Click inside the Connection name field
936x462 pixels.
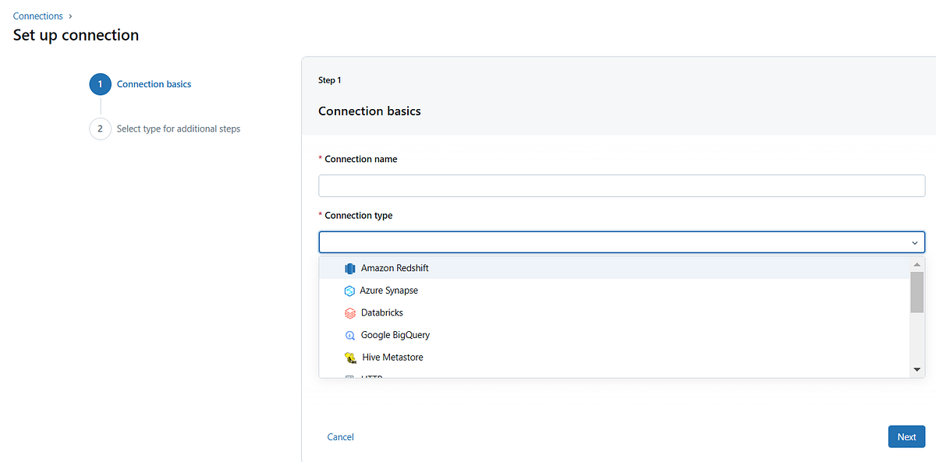tap(621, 185)
